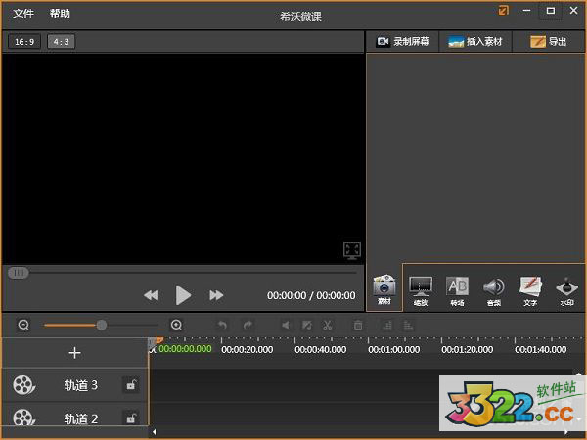Open the 音频 (audio) tool icon
Image resolution: width=587 pixels, height=440 pixels.
(x=493, y=287)
